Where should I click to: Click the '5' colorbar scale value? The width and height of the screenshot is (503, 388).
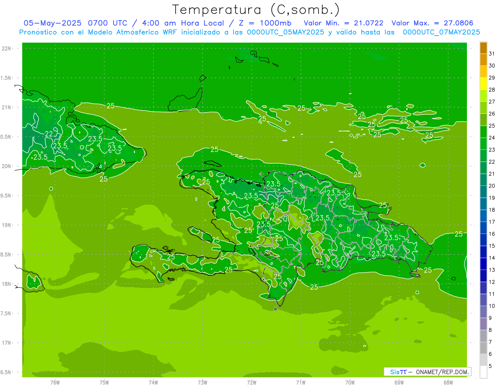[490, 366]
